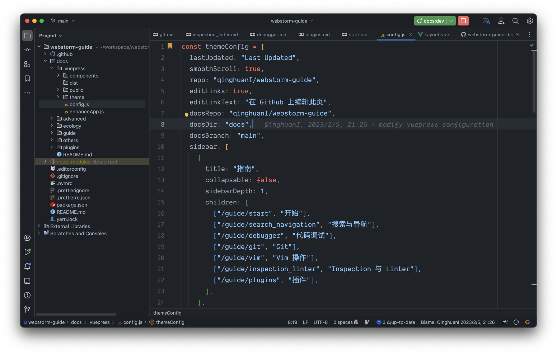Start a Code With Me session
Image resolution: width=557 pixels, height=354 pixels.
click(x=501, y=21)
